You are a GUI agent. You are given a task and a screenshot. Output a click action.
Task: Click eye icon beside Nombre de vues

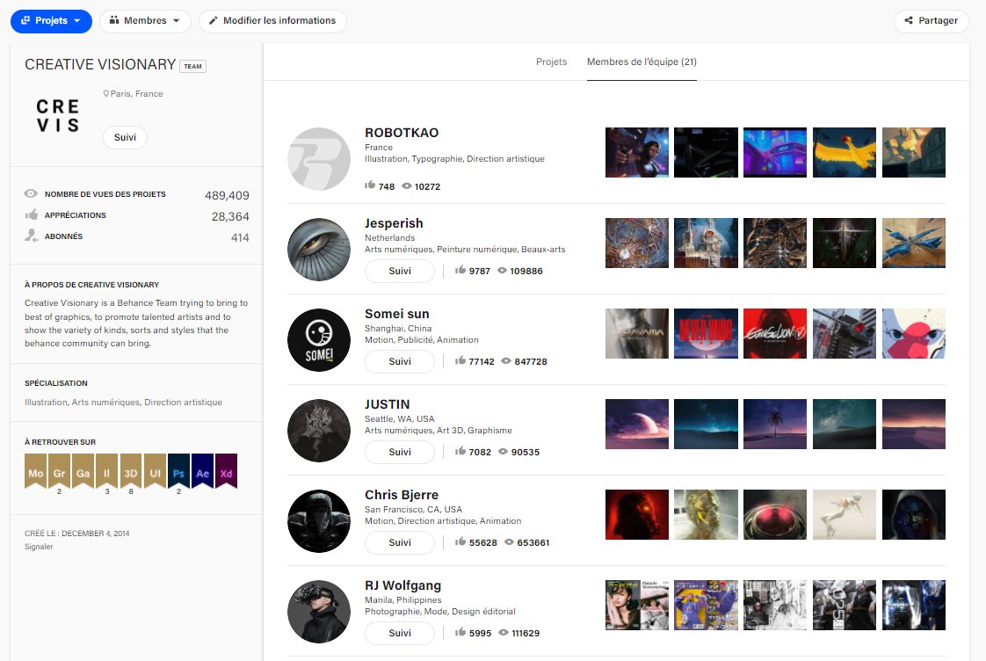pos(31,193)
